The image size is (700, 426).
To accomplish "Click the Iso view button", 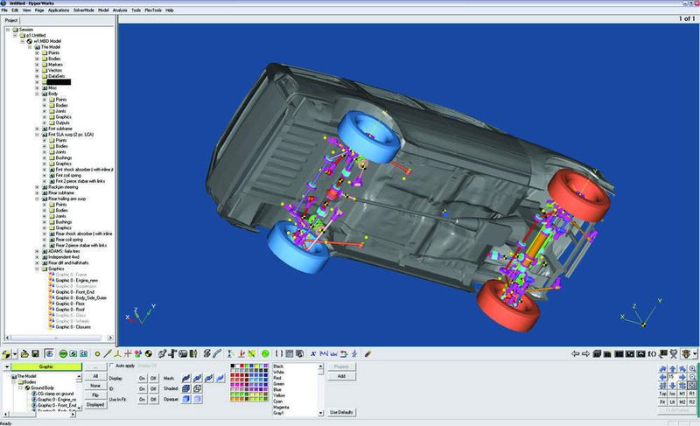I will pyautogui.click(x=672, y=394).
